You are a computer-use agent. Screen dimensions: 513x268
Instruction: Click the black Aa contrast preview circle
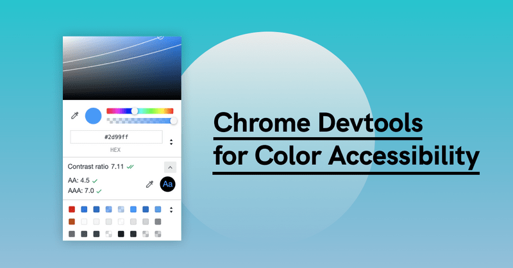point(167,184)
